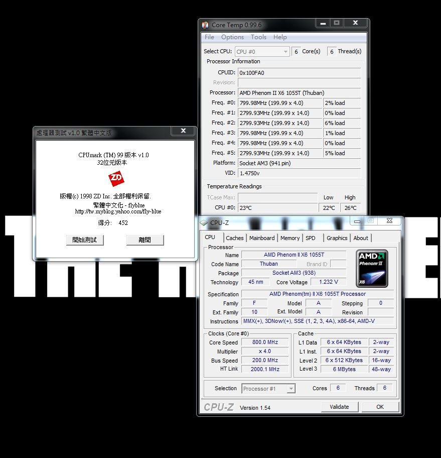
Task: Click the 離開 exit button in CPUmark
Action: pos(145,240)
